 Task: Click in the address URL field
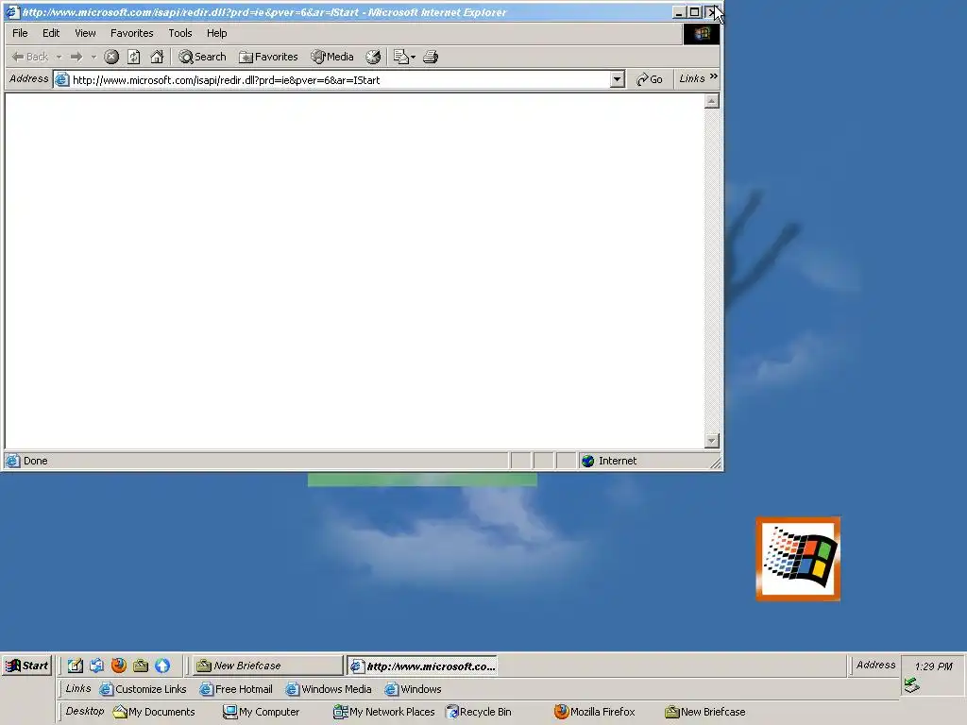tap(340, 79)
